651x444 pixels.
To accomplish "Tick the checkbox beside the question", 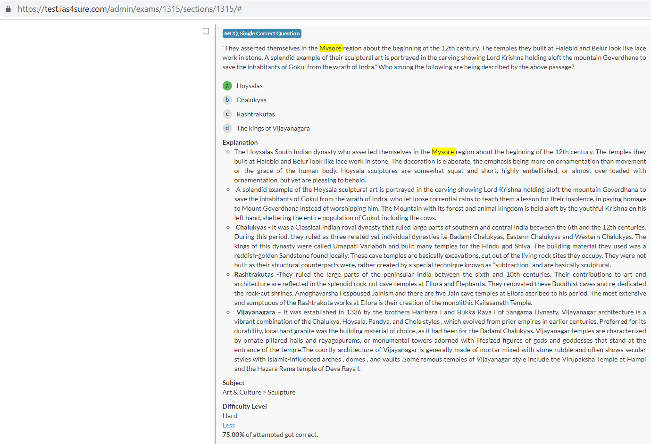I will (206, 31).
